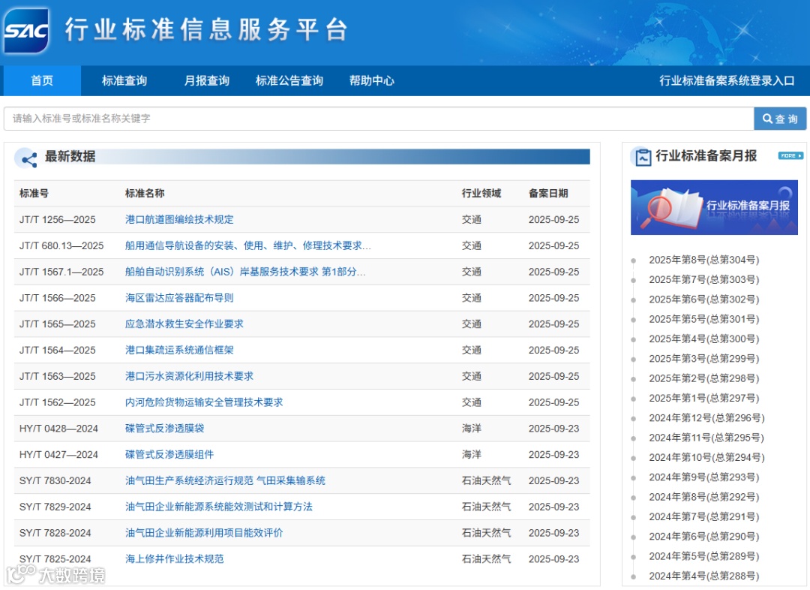Go to the 首页 tab
Viewport: 810px width, 590px height.
tap(42, 80)
